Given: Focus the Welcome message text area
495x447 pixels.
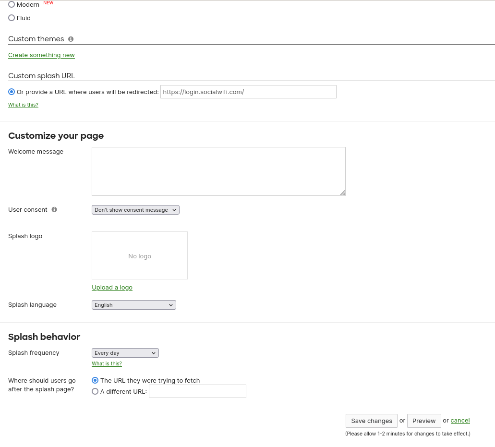Looking at the screenshot, I should (x=218, y=171).
